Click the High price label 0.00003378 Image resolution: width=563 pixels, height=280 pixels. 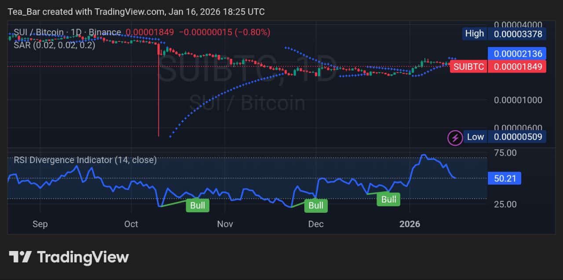pos(517,33)
